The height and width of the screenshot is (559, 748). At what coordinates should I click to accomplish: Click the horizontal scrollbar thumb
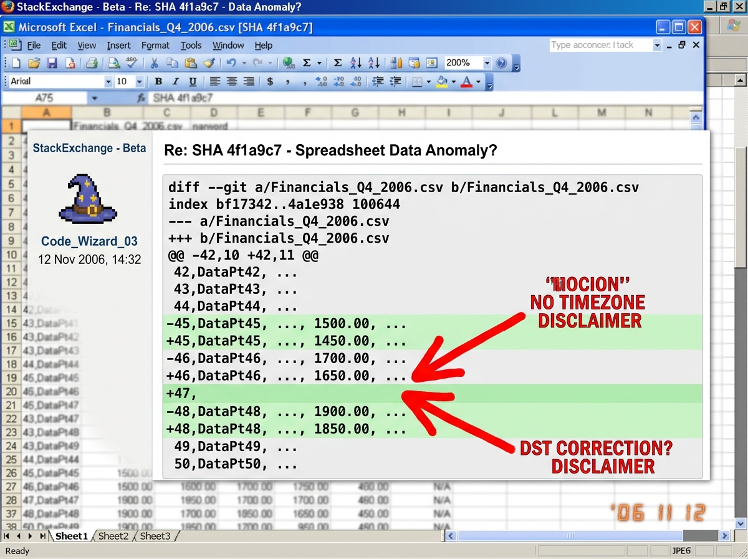pyautogui.click(x=570, y=536)
